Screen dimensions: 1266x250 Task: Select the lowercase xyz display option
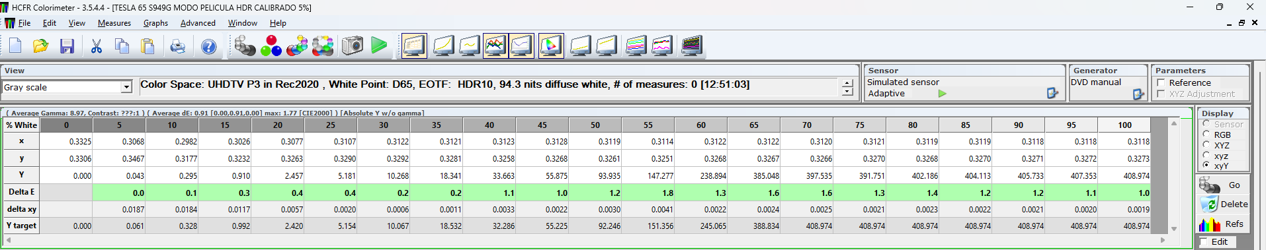[x=1206, y=156]
